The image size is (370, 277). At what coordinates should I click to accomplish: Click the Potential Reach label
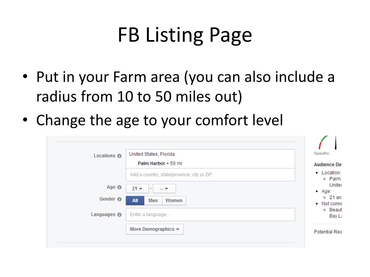pyautogui.click(x=327, y=232)
